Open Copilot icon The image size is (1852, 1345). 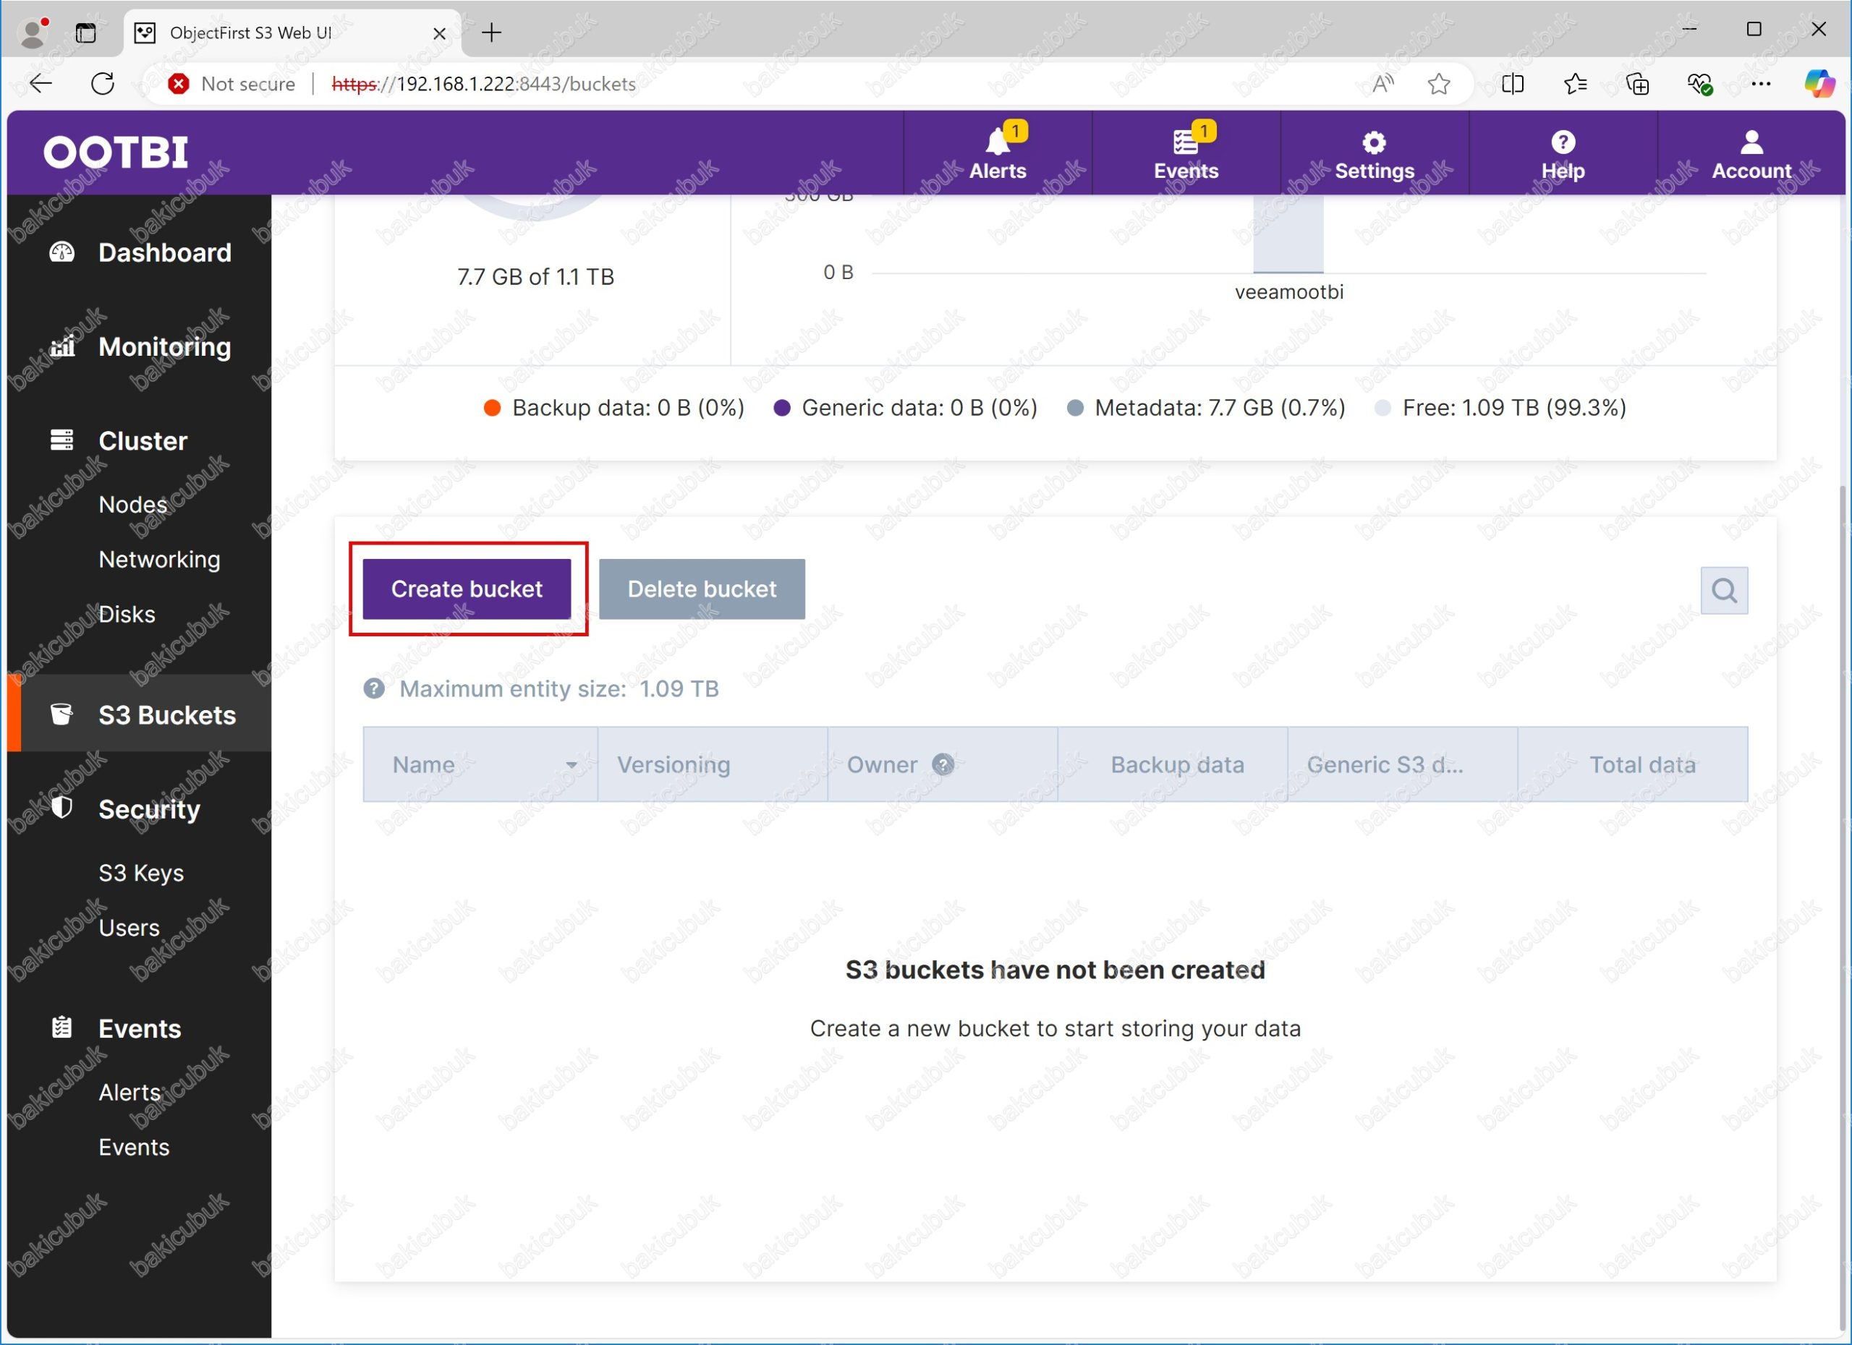click(x=1819, y=83)
